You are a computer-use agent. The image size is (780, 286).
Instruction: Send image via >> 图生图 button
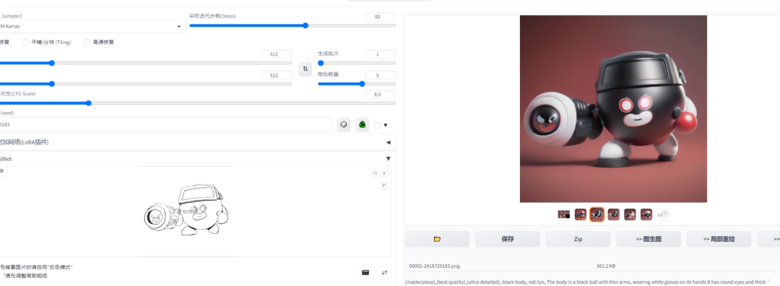pyautogui.click(x=649, y=239)
